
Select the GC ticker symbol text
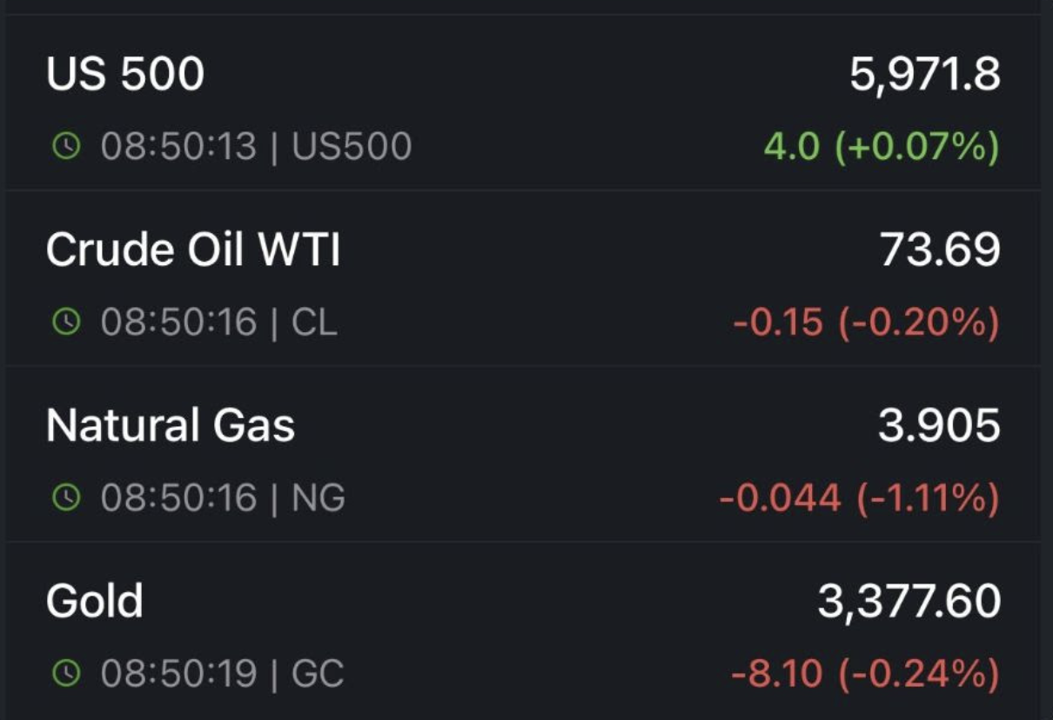[x=318, y=674]
